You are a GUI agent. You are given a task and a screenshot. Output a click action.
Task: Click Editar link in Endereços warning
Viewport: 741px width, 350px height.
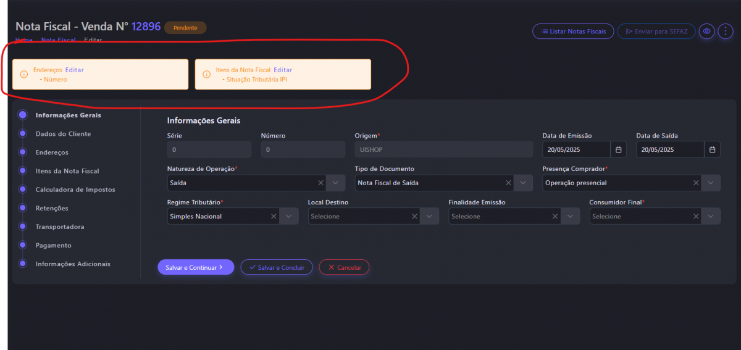pos(75,70)
